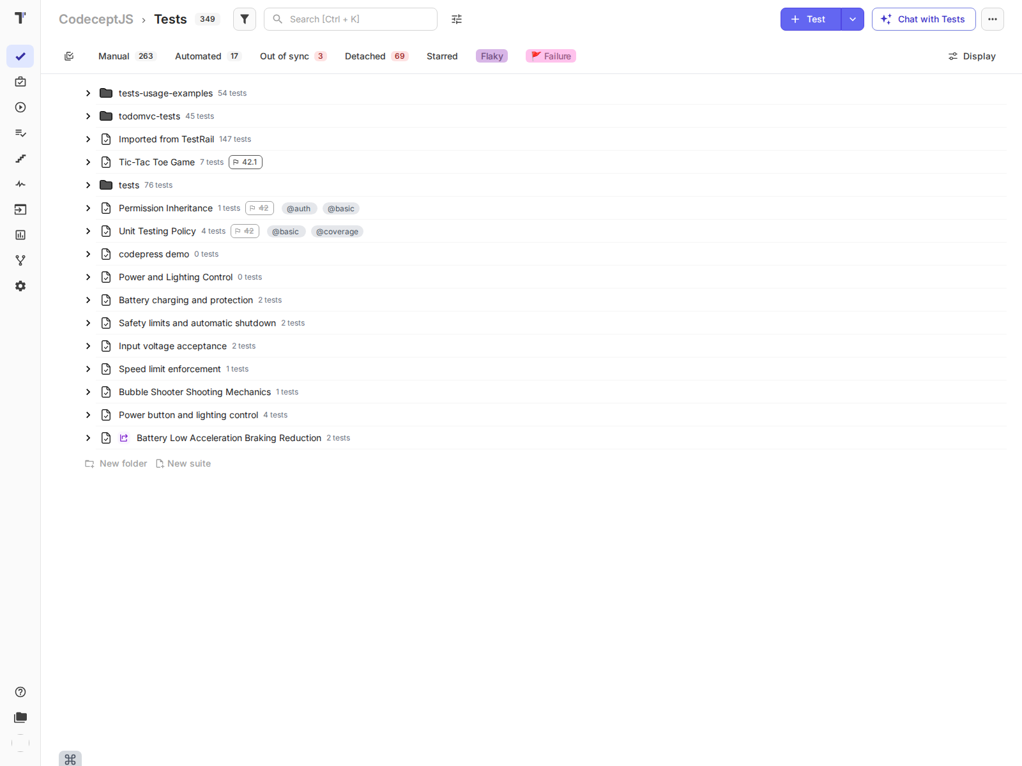This screenshot has width=1022, height=766.
Task: Open Chat with Tests
Action: pos(924,19)
